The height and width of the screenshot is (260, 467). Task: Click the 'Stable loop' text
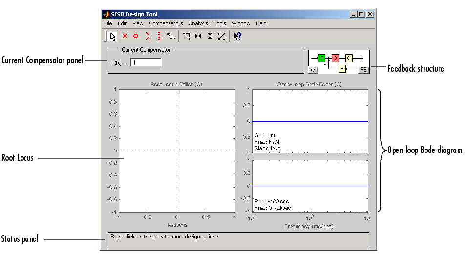pos(268,148)
